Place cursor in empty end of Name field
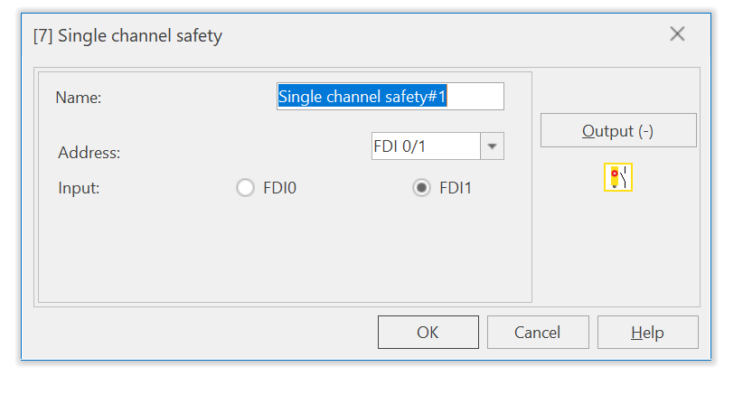Viewport: 743px width, 395px height. tap(475, 96)
